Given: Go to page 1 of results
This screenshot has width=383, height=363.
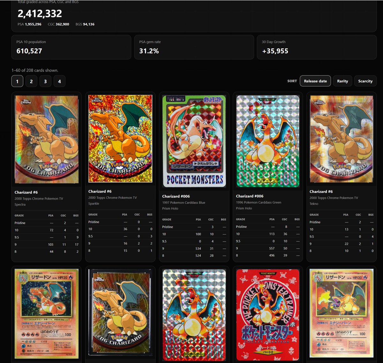Looking at the screenshot, I should tap(17, 81).
